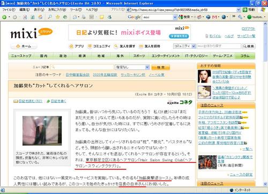
Task: Switch to the スポーツ news tab
Action: [x=139, y=56]
